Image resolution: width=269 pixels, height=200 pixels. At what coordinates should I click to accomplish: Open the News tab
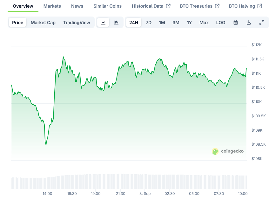(77, 6)
